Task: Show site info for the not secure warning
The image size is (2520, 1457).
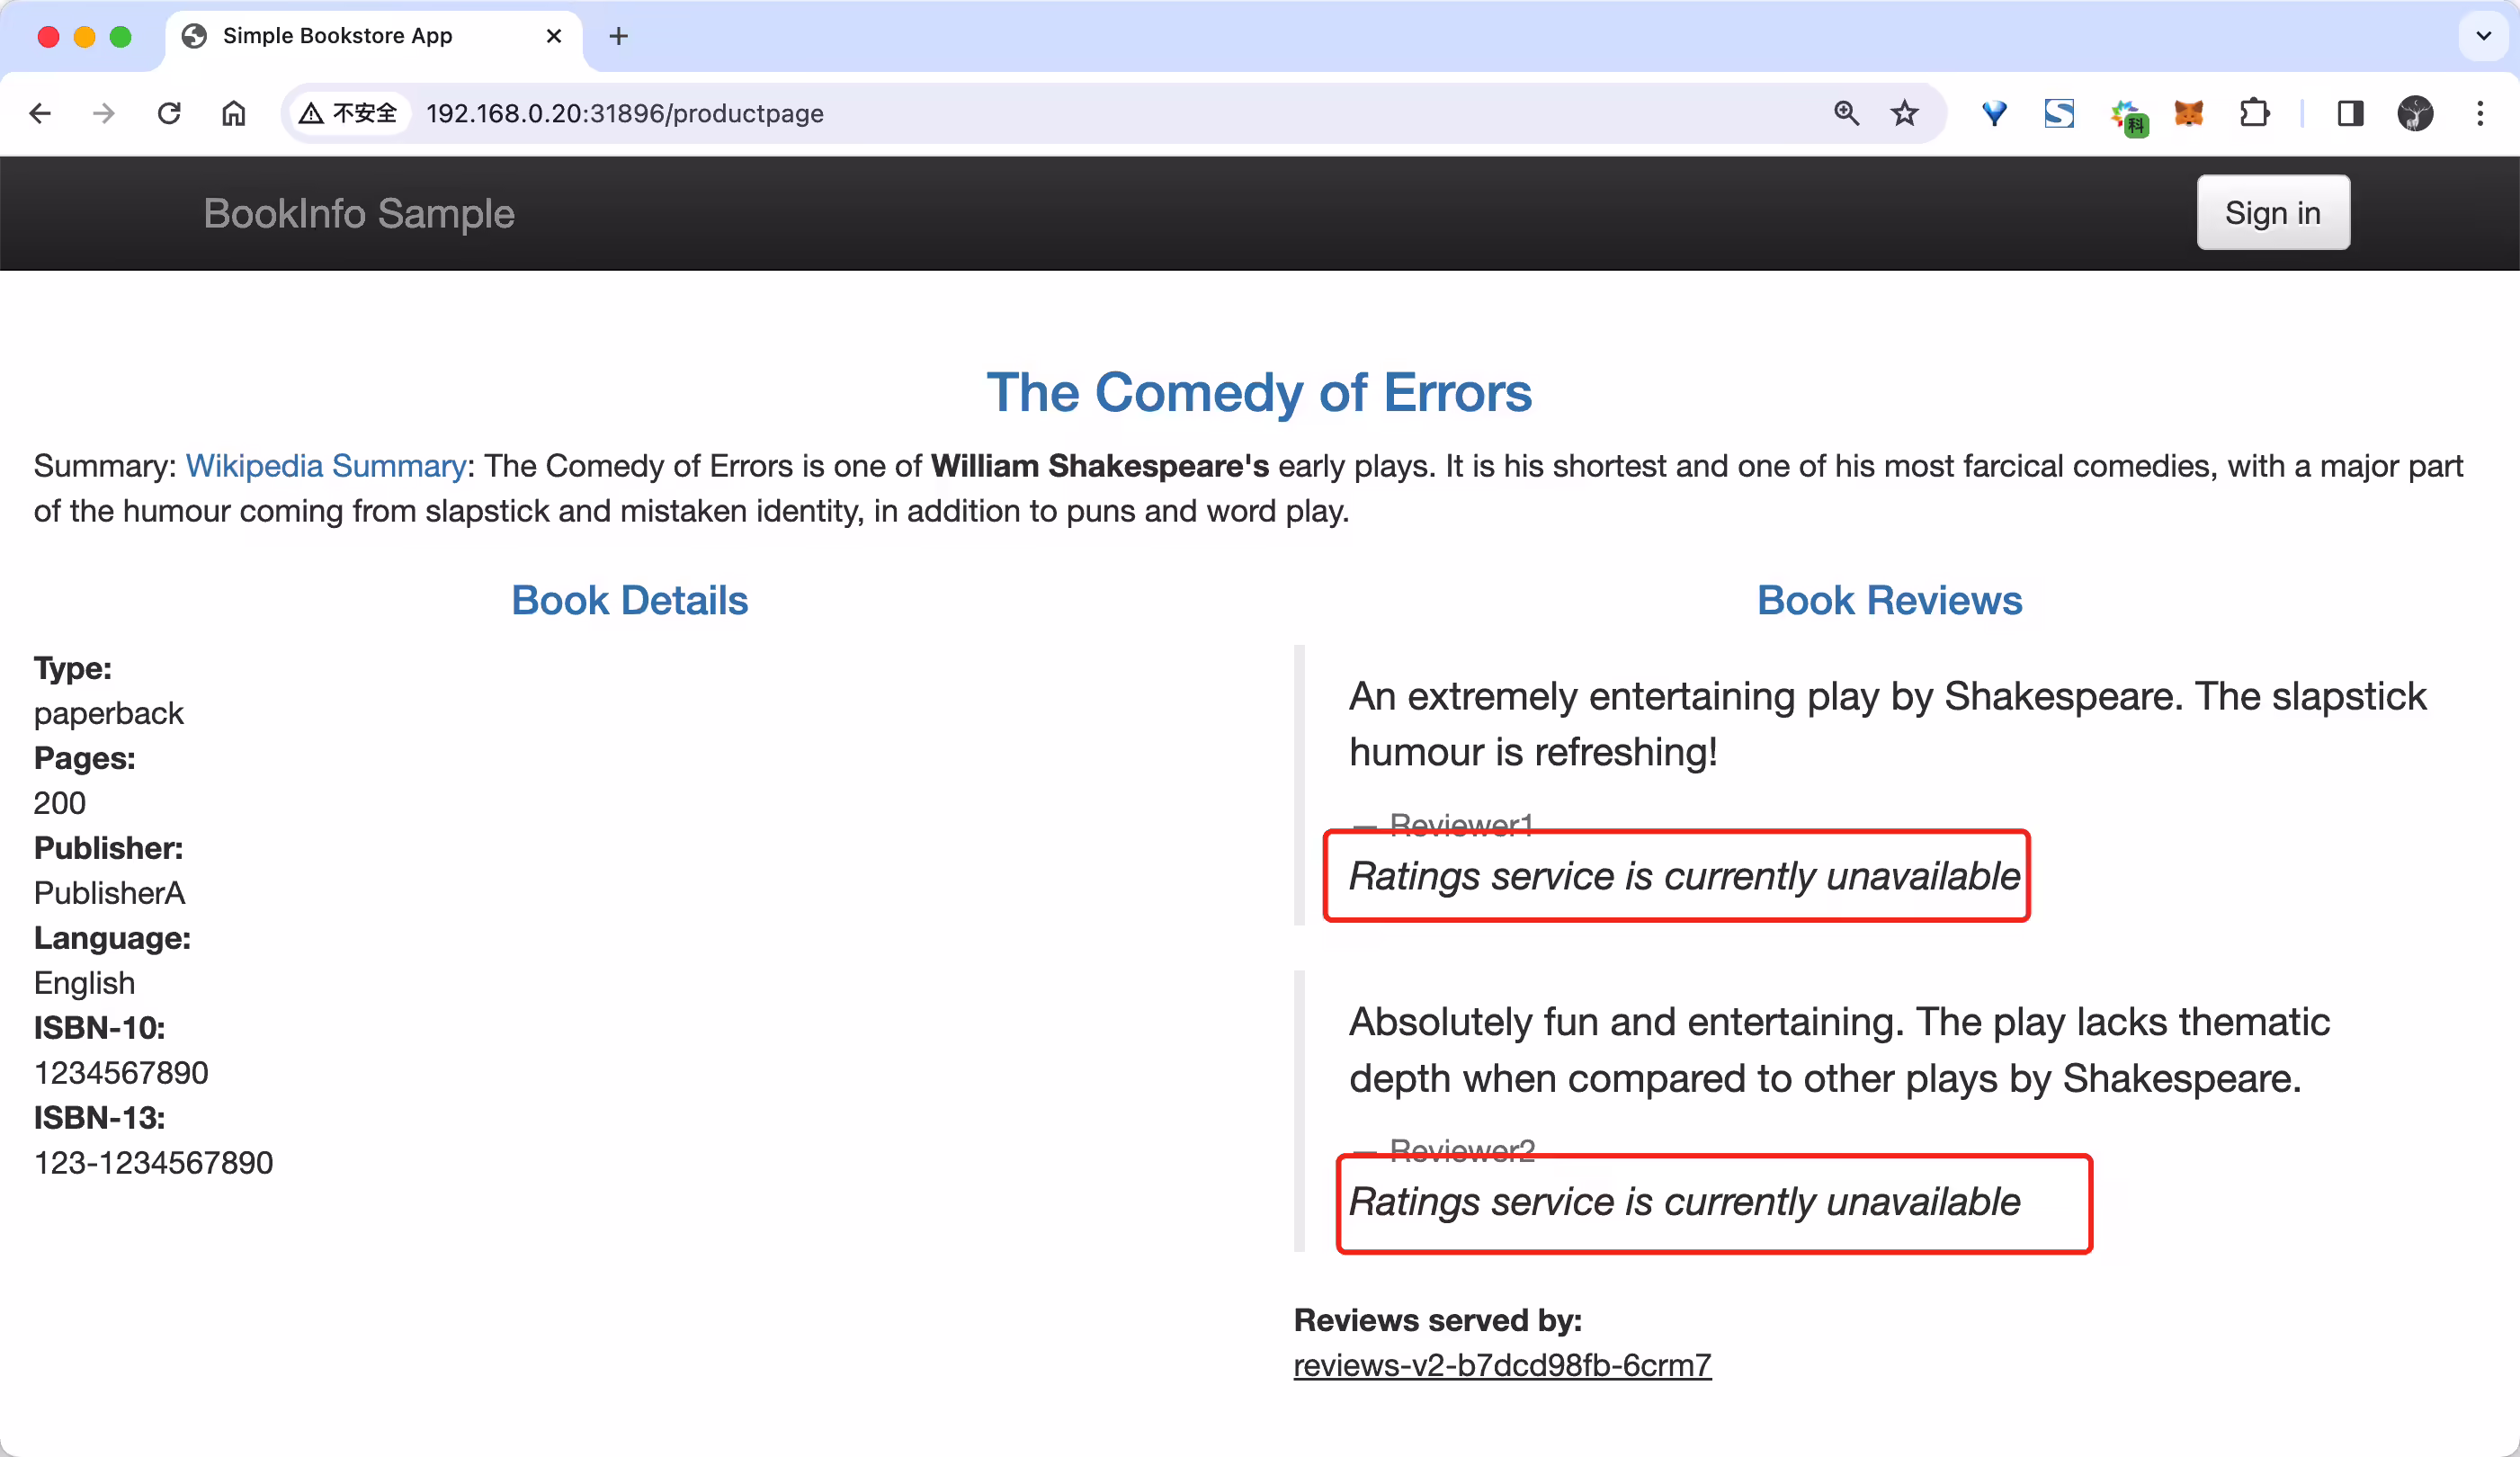Action: (x=349, y=113)
